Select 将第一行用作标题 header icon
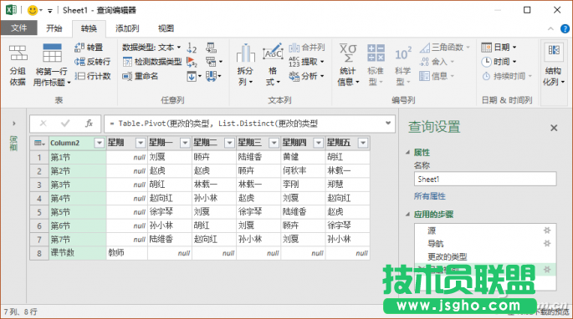Screen dimensions: 573x319 coord(52,53)
